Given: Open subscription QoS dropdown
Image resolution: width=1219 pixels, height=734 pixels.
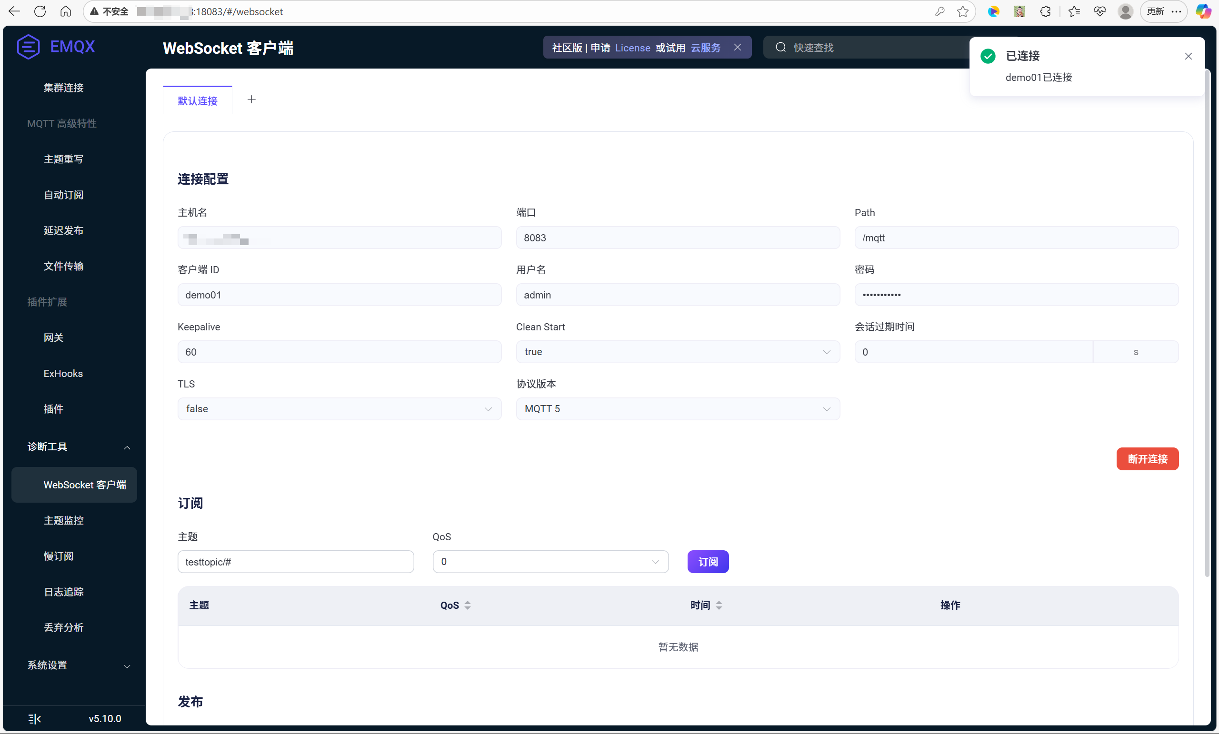Looking at the screenshot, I should click(x=550, y=562).
